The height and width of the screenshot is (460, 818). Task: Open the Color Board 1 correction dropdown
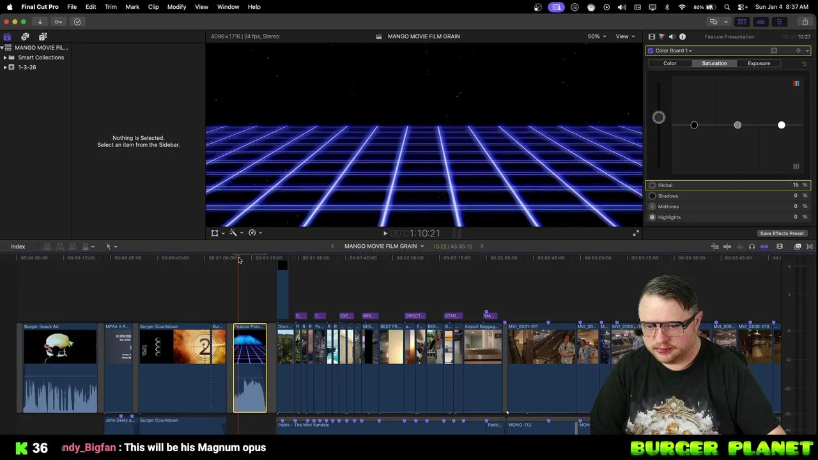(674, 50)
